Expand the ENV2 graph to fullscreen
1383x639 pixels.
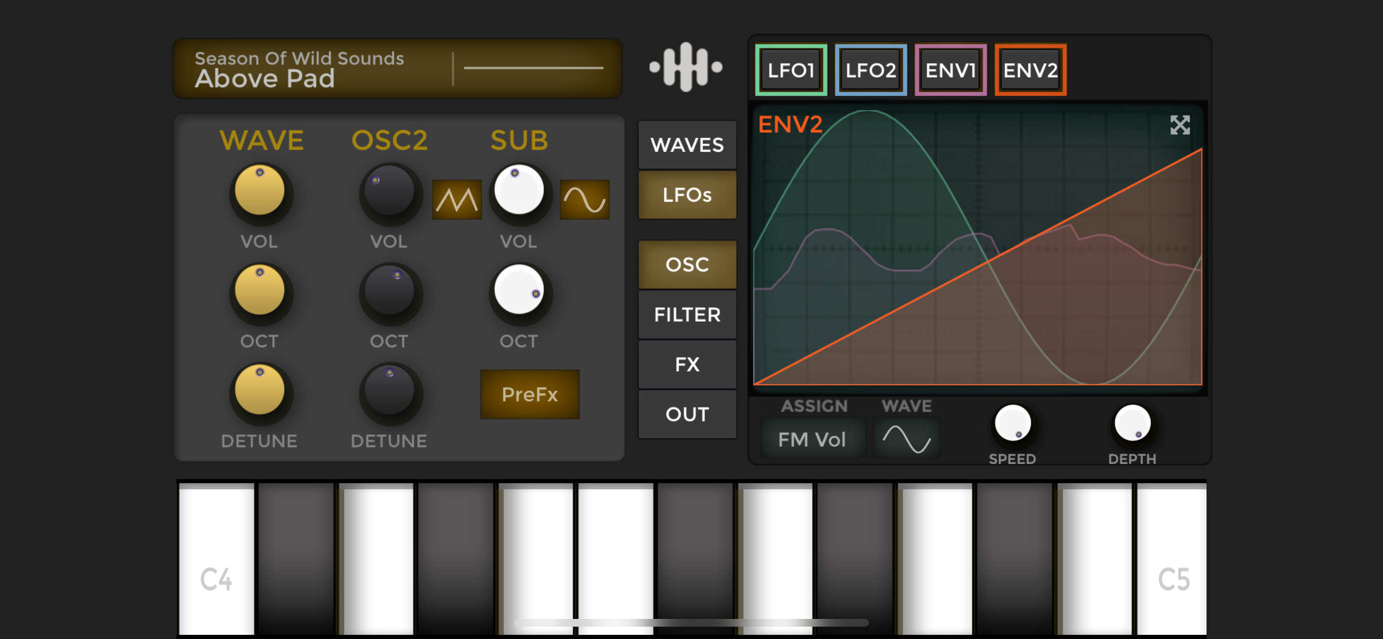tap(1180, 125)
